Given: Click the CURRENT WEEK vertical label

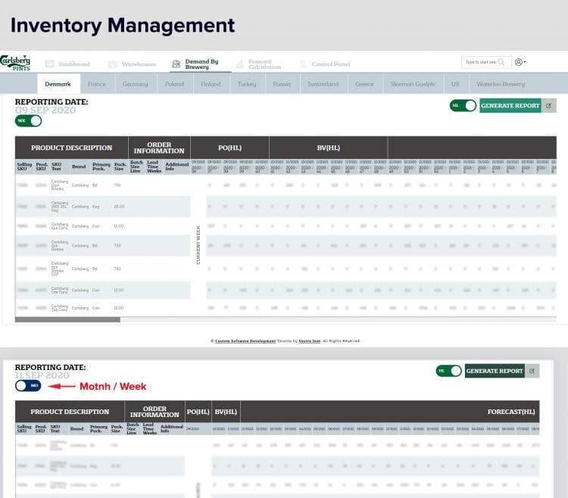Looking at the screenshot, I should pyautogui.click(x=198, y=245).
